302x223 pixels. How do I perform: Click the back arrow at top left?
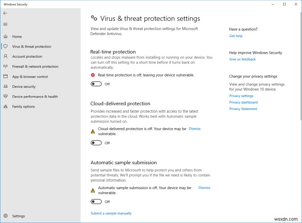pyautogui.click(x=5, y=13)
